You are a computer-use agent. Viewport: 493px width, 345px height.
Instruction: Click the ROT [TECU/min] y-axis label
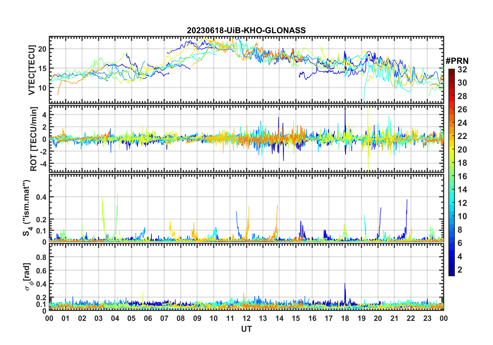(x=34, y=139)
